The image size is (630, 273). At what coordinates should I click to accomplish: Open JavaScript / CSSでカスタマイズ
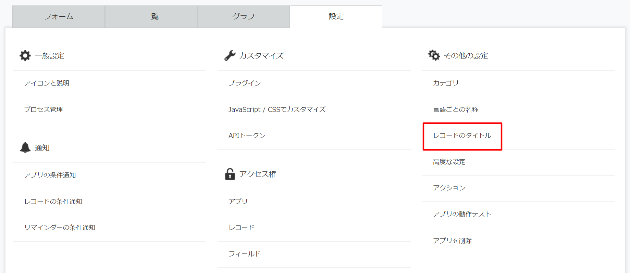[277, 109]
